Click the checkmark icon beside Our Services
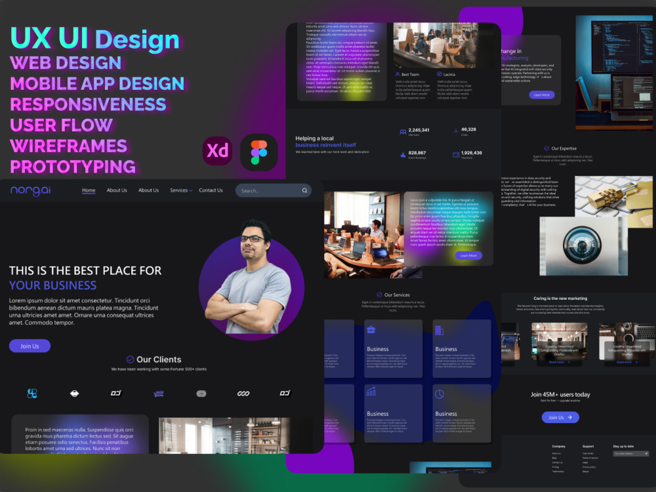The width and height of the screenshot is (656, 492). coord(379,295)
